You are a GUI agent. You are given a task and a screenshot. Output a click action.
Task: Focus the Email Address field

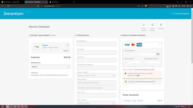96,44
